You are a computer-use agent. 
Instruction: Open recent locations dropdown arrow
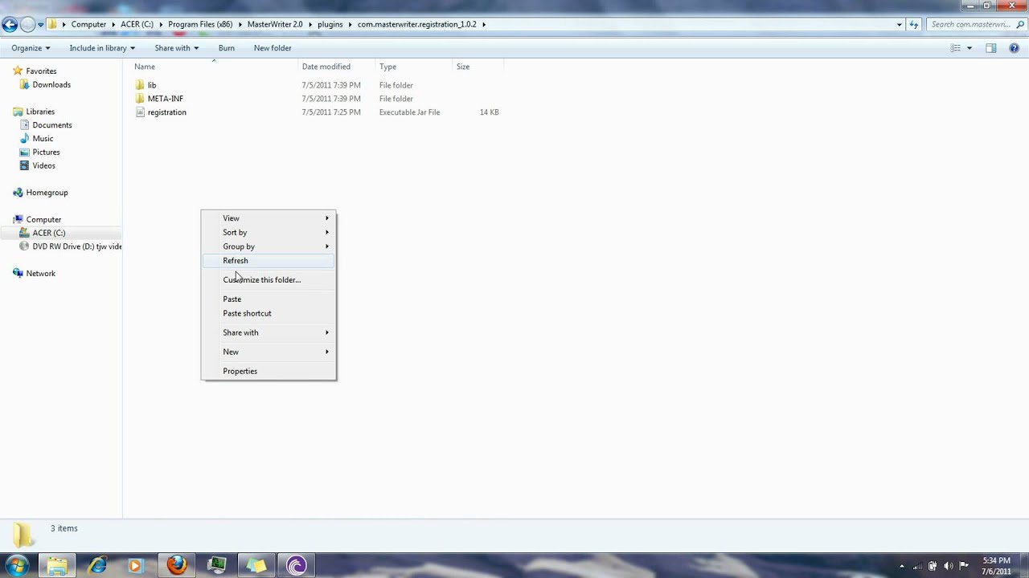pos(41,25)
